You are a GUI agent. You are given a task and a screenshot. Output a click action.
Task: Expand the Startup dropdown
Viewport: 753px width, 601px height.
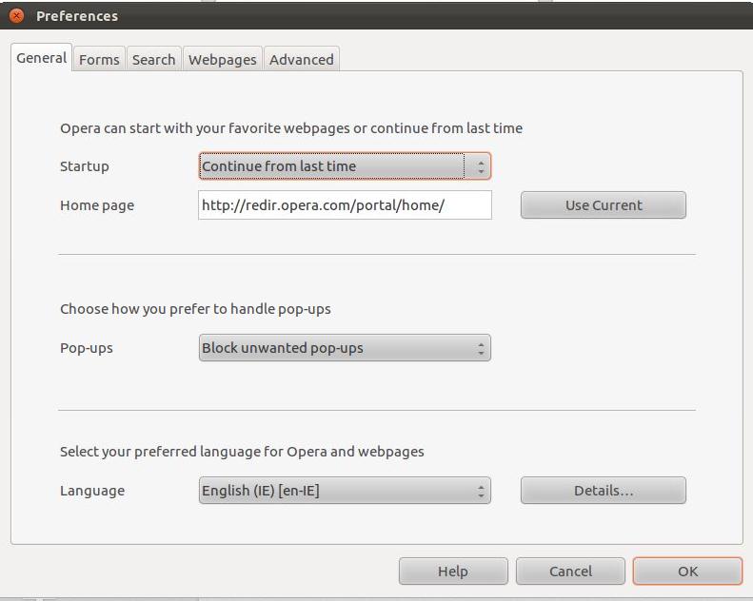(344, 166)
